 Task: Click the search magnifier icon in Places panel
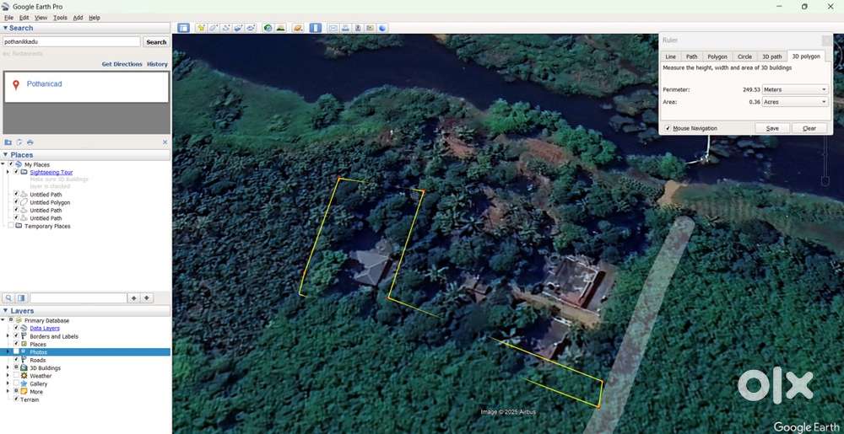(x=8, y=298)
